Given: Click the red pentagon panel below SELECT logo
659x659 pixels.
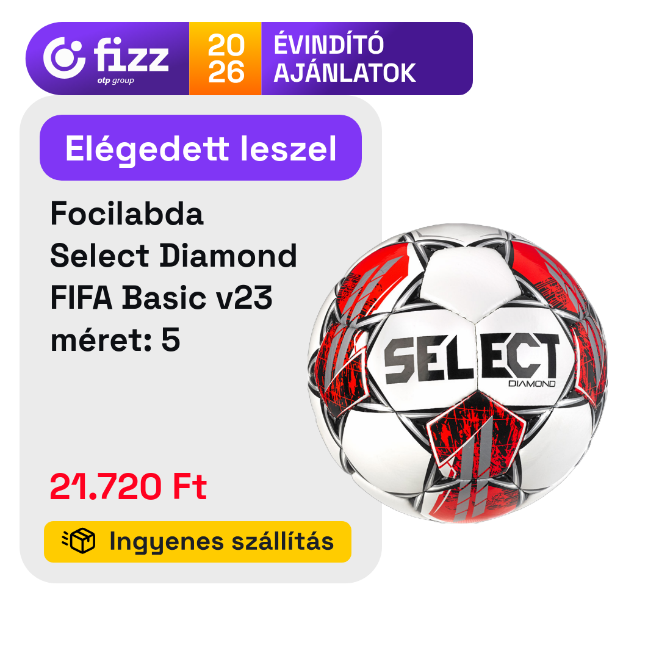Looking at the screenshot, I should click(476, 435).
